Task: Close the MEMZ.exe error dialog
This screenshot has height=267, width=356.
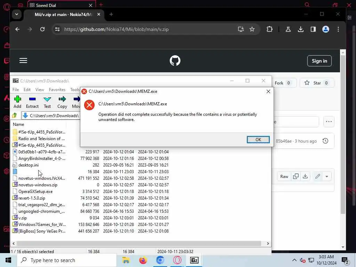Action: tap(268, 91)
